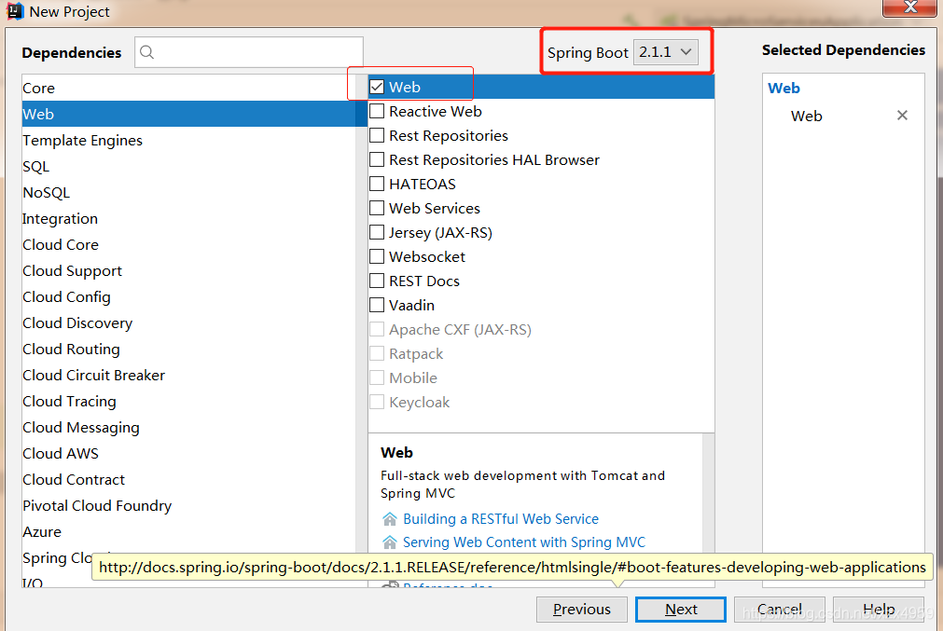Viewport: 943px width, 631px height.
Task: Select Cloud Discovery category
Action: pos(76,322)
